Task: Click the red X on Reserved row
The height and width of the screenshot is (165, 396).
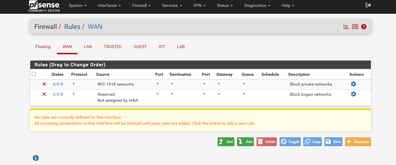Action: (x=44, y=94)
